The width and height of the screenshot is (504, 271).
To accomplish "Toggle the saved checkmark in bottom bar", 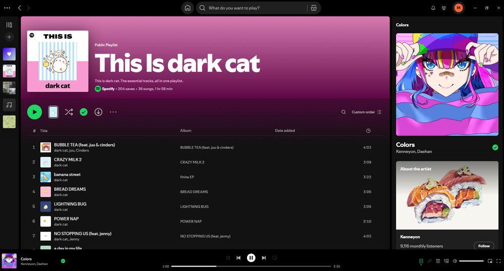I will 63,261.
